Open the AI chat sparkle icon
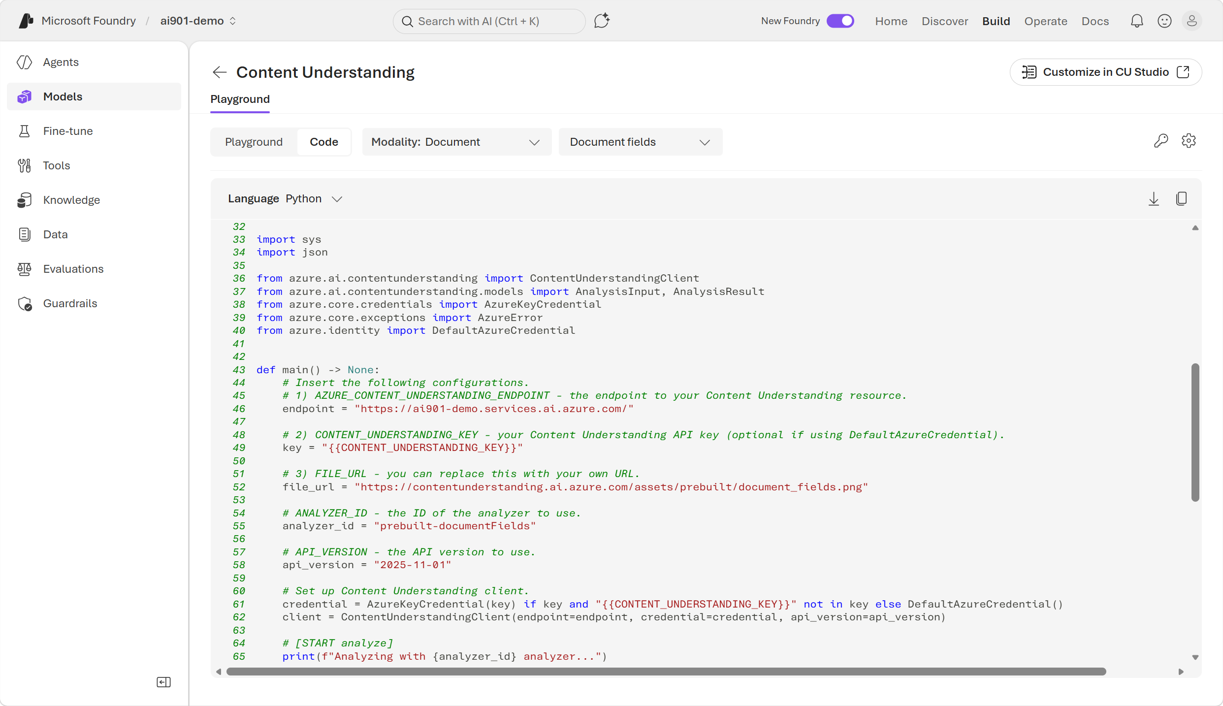The image size is (1223, 706). click(x=602, y=21)
